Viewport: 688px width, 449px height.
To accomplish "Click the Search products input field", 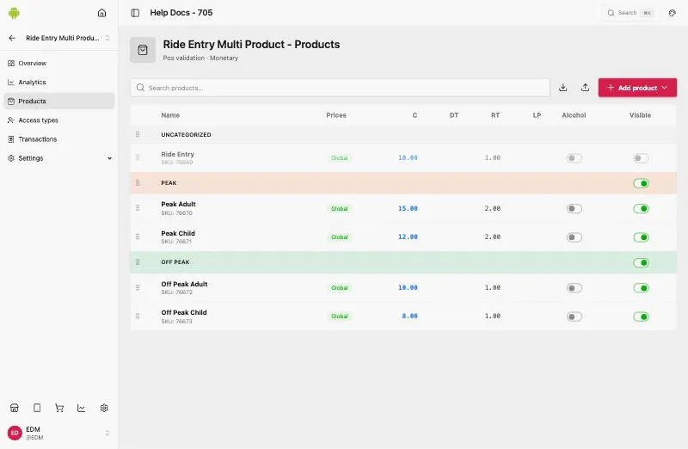I will click(340, 88).
